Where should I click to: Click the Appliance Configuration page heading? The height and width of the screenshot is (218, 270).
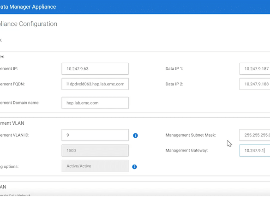pos(29,24)
